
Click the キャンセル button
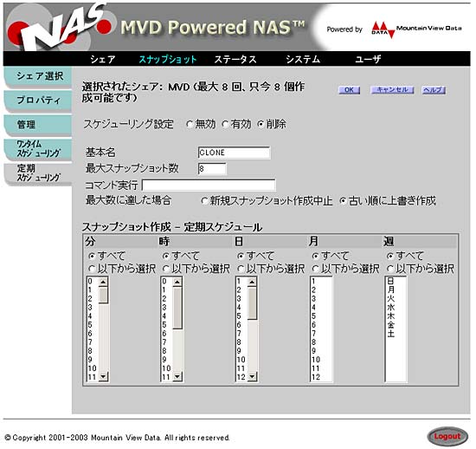(393, 90)
